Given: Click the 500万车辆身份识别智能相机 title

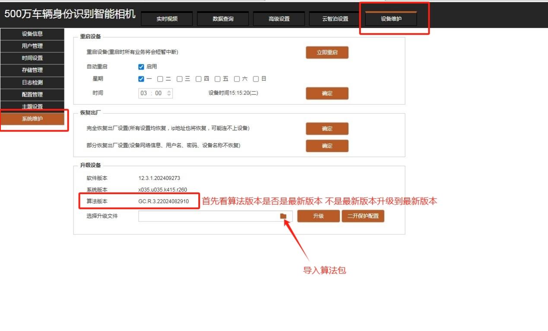Looking at the screenshot, I should point(70,14).
